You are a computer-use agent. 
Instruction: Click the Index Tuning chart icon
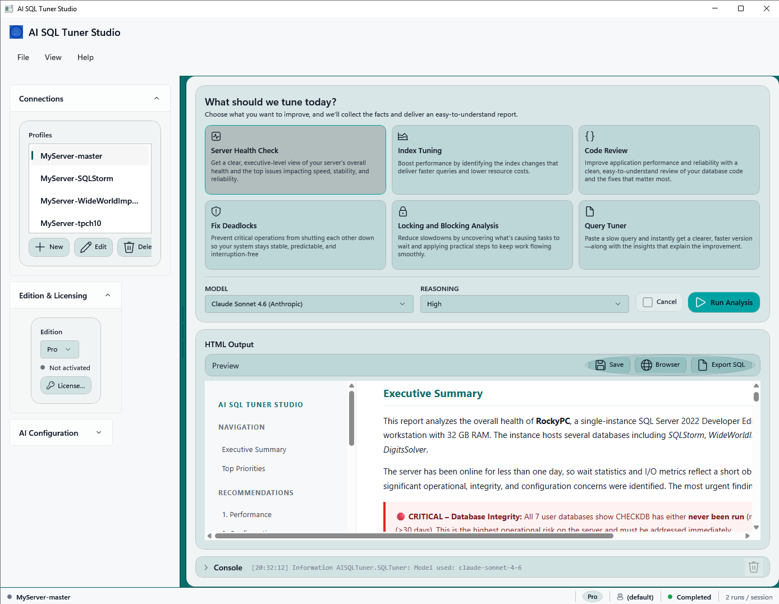(x=403, y=136)
